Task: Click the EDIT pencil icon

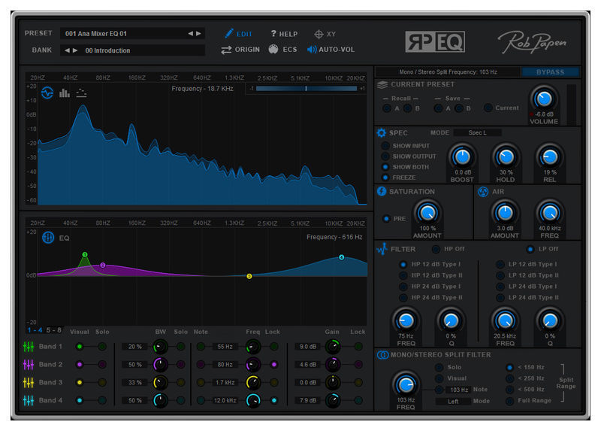Action: tap(229, 33)
